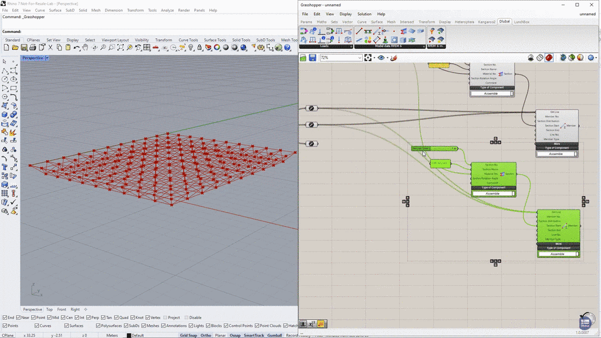601x338 pixels.
Task: Toggle the Curves selection filter checkbox
Action: click(x=37, y=326)
